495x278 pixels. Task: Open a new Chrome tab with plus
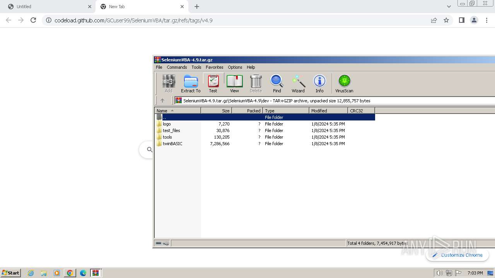point(197,7)
